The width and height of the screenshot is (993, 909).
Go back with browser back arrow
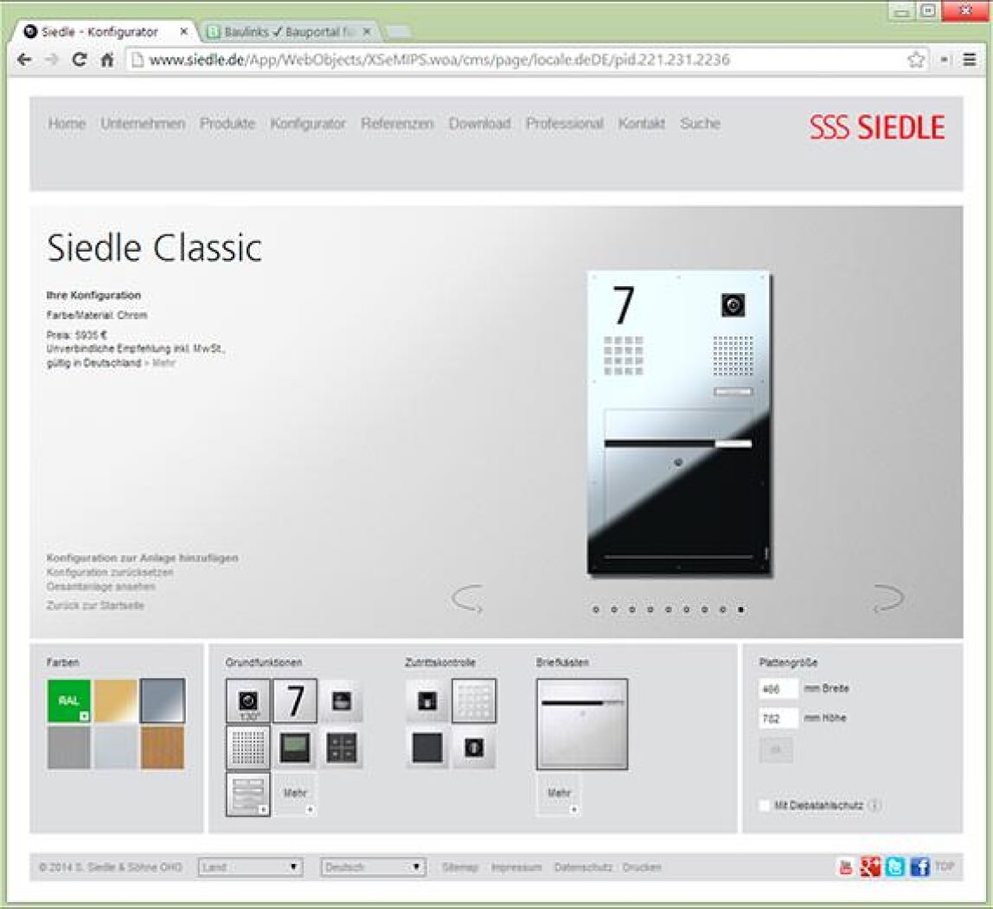[24, 60]
